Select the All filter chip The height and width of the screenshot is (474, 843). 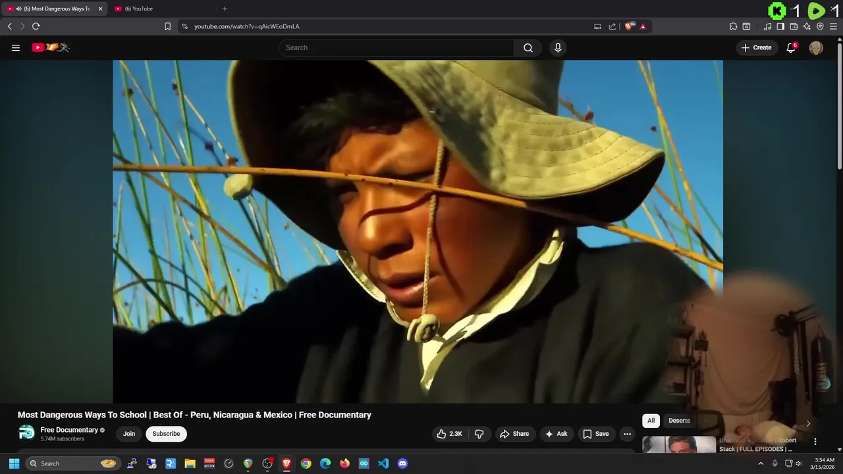(x=651, y=421)
